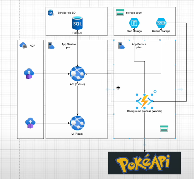This screenshot has width=194, height=179.
Task: Click the Blob storage icon
Action: point(134,24)
